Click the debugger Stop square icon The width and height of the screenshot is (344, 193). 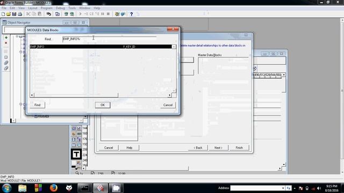click(x=108, y=14)
